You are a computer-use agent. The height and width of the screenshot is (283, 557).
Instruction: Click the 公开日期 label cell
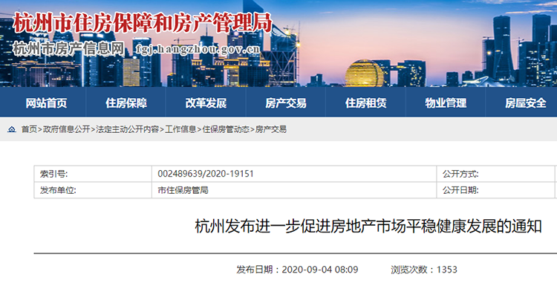tap(495, 190)
